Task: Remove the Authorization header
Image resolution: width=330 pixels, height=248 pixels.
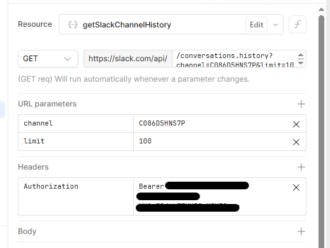Action: [296, 187]
